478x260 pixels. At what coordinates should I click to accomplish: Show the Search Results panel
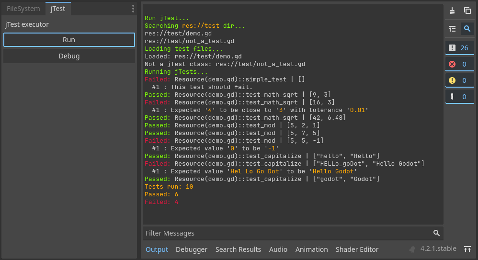click(238, 249)
